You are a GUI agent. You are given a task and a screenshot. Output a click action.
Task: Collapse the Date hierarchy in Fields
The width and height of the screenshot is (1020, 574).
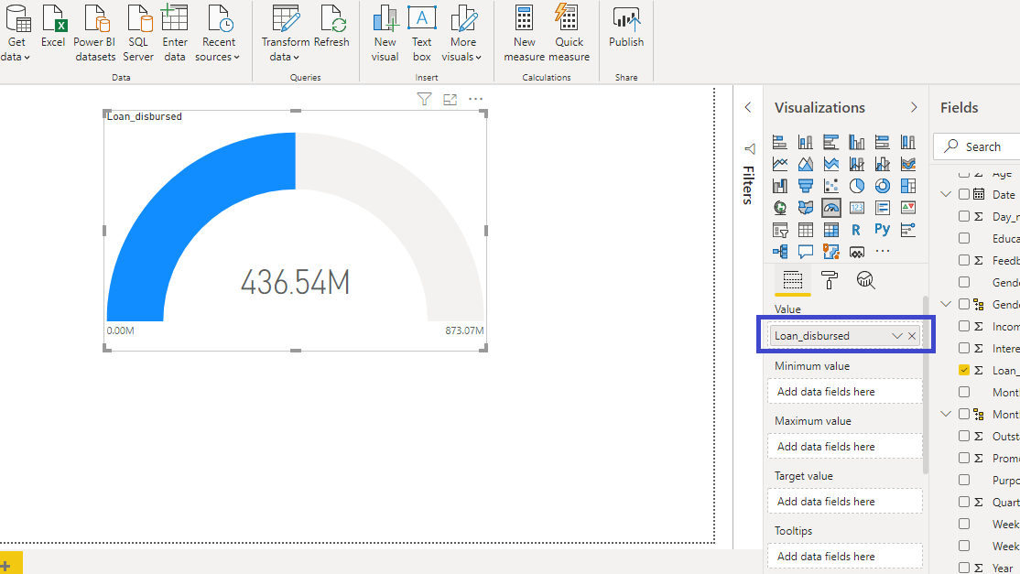(946, 194)
